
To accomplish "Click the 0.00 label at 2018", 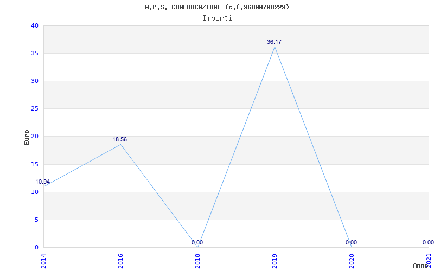I will tap(197, 242).
